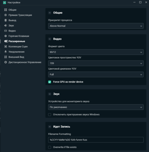
Task: Switch to Видео settings in sidebar
Action: click(x=12, y=31)
